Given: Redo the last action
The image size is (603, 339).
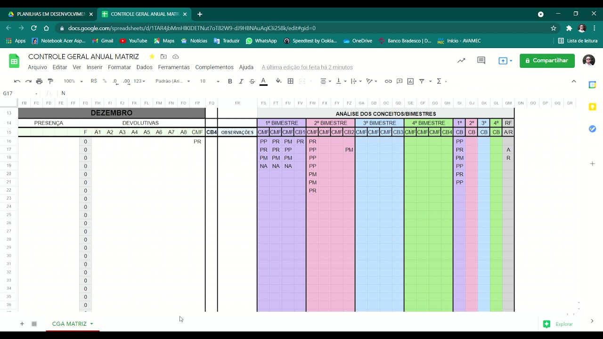Looking at the screenshot, I should pos(28,81).
